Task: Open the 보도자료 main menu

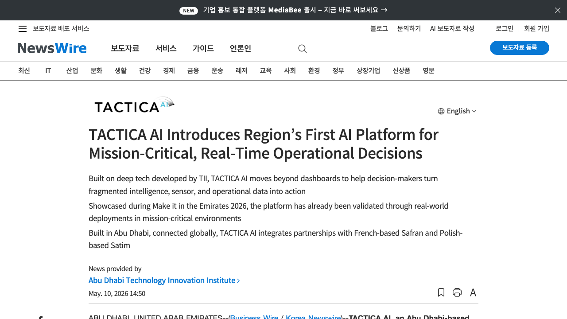Action: pyautogui.click(x=125, y=48)
